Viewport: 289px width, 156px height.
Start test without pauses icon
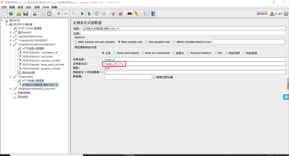point(89,14)
